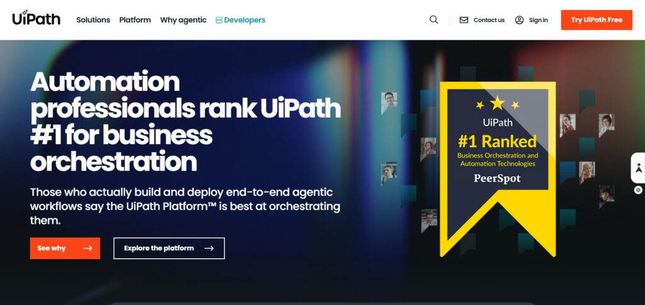Click the Developers code icon
Image resolution: width=645 pixels, height=305 pixels.
pos(219,20)
